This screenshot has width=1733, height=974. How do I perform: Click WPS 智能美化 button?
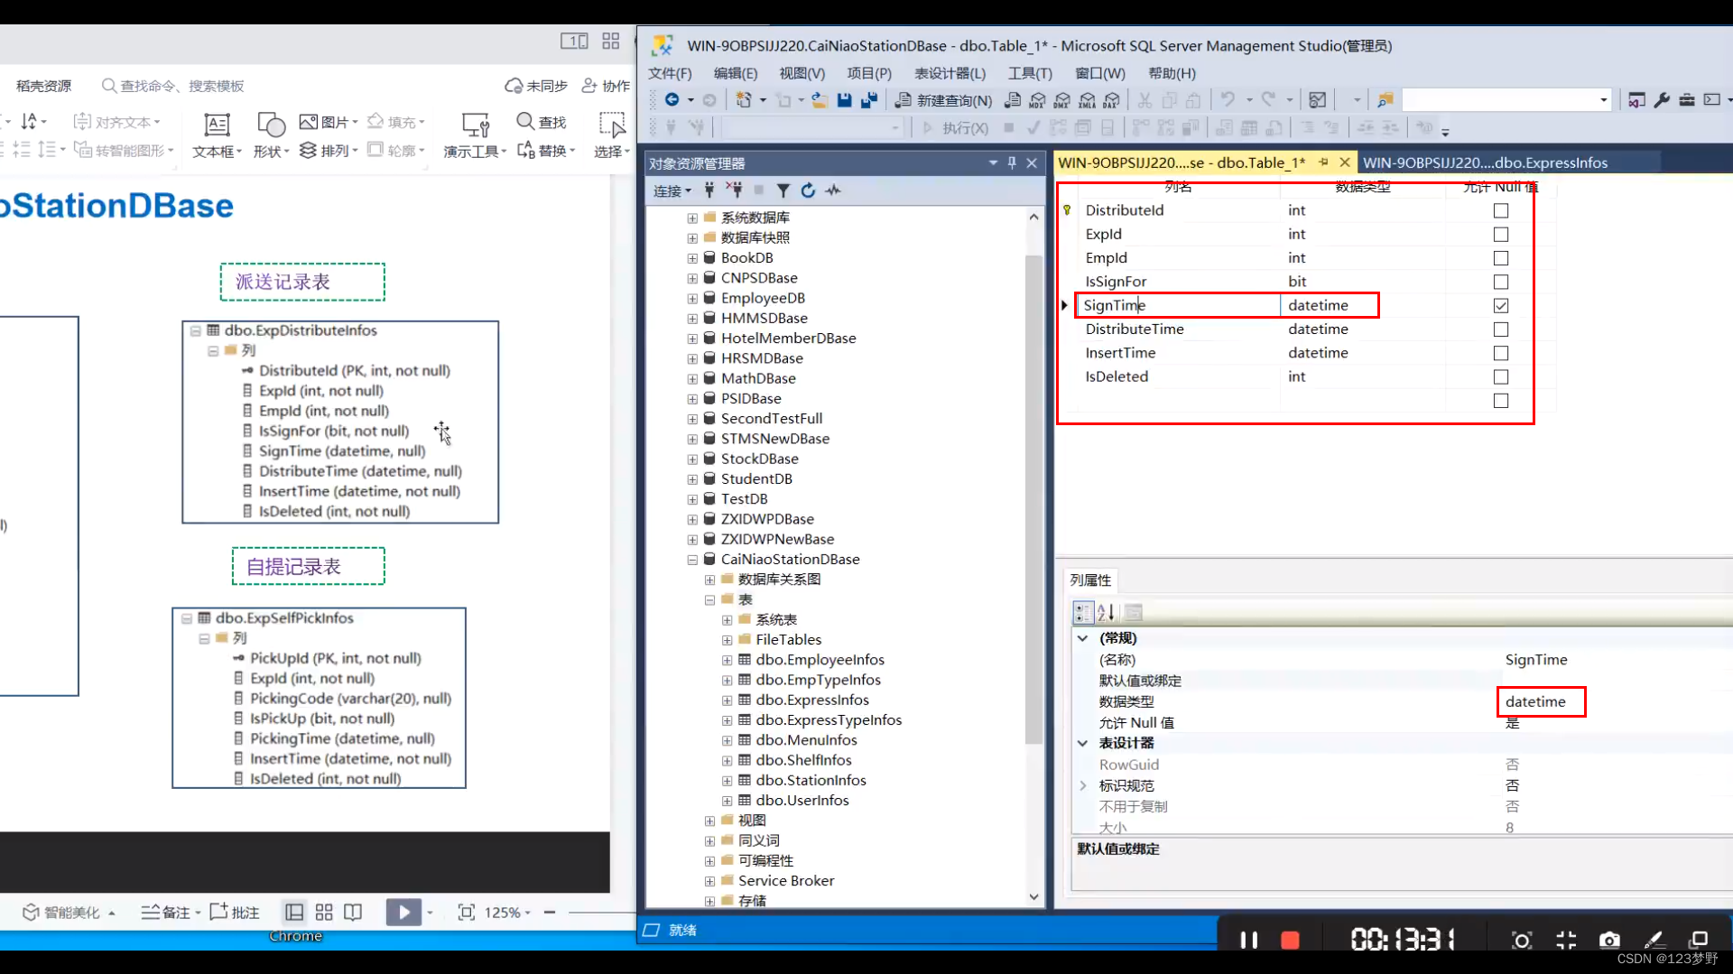68,913
